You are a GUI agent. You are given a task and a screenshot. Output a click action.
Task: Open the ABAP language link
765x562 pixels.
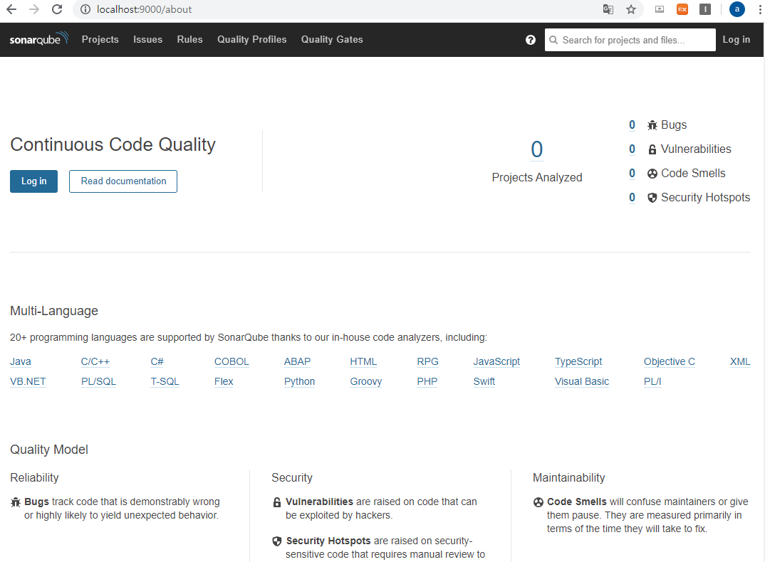tap(297, 361)
